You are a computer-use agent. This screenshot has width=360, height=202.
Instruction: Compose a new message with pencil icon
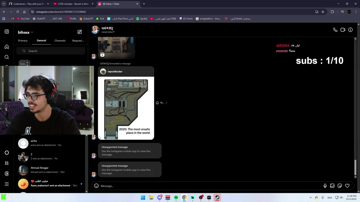(80, 32)
